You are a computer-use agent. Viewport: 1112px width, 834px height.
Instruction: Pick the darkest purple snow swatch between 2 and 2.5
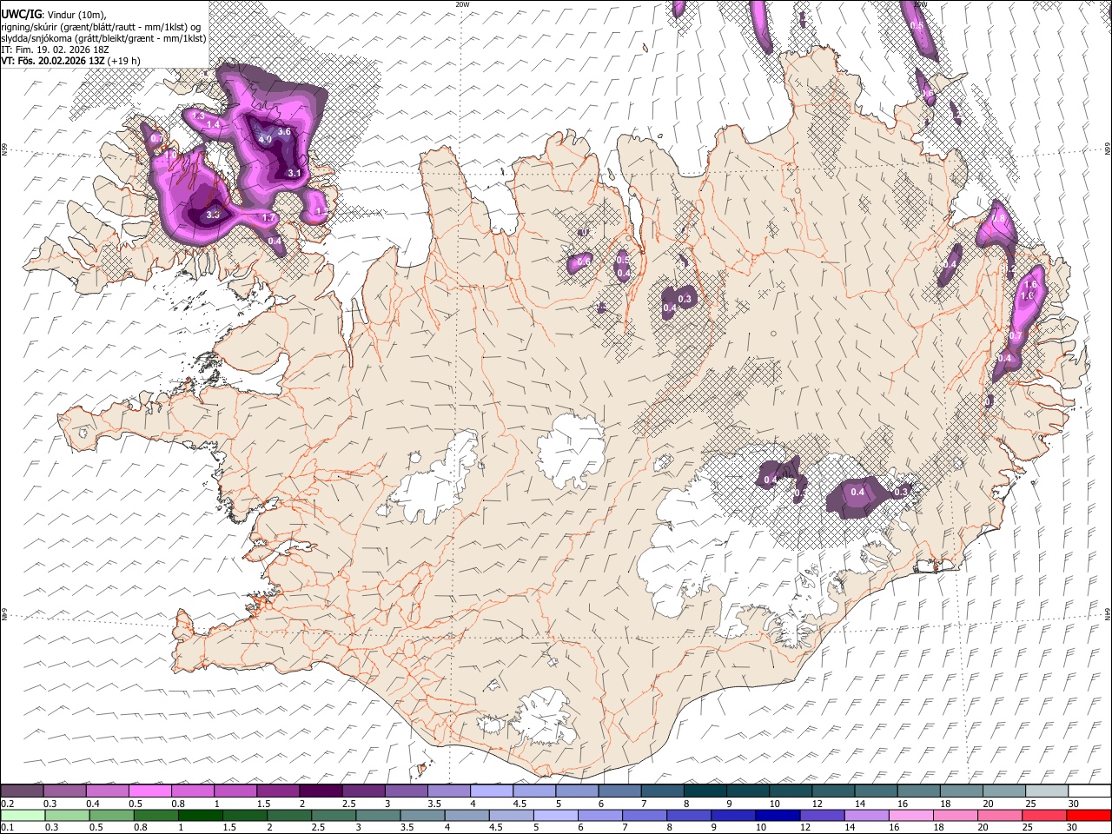point(321,791)
